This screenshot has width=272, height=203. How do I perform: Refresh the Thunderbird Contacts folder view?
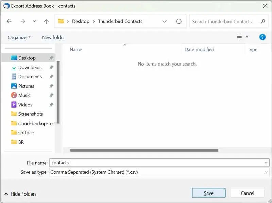[179, 21]
